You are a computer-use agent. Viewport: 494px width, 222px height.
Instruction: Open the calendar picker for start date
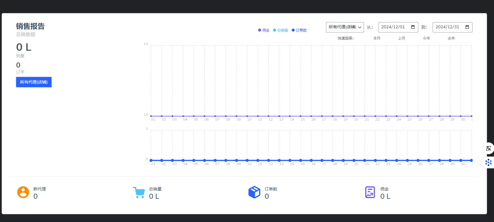pos(413,27)
